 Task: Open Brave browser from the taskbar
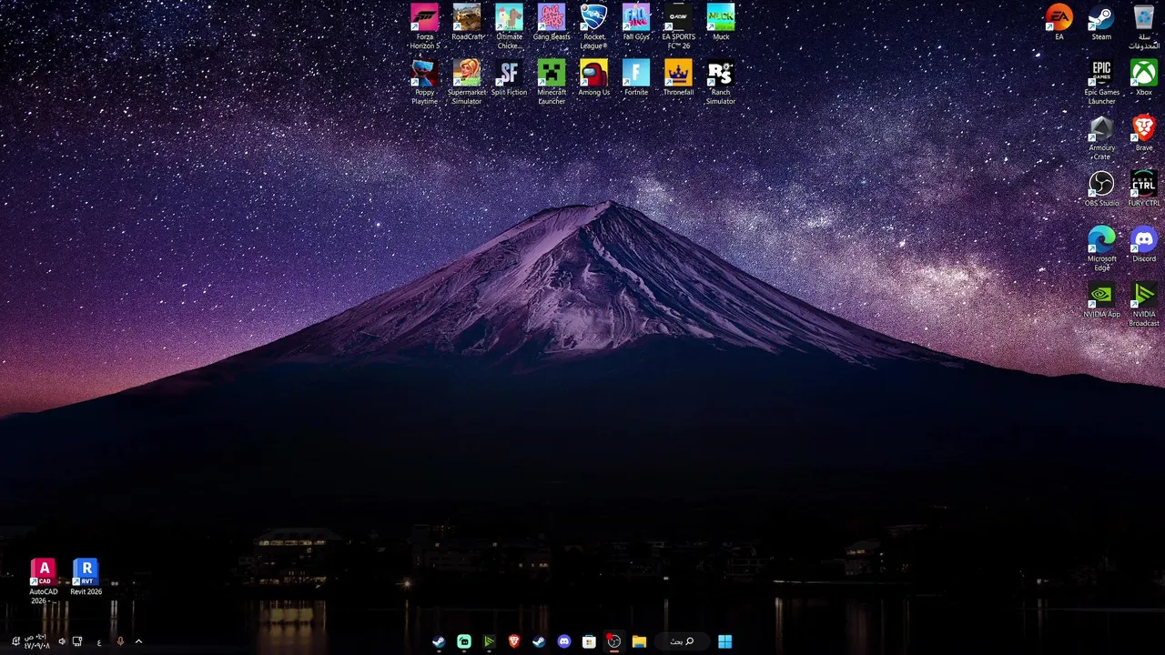click(x=514, y=641)
